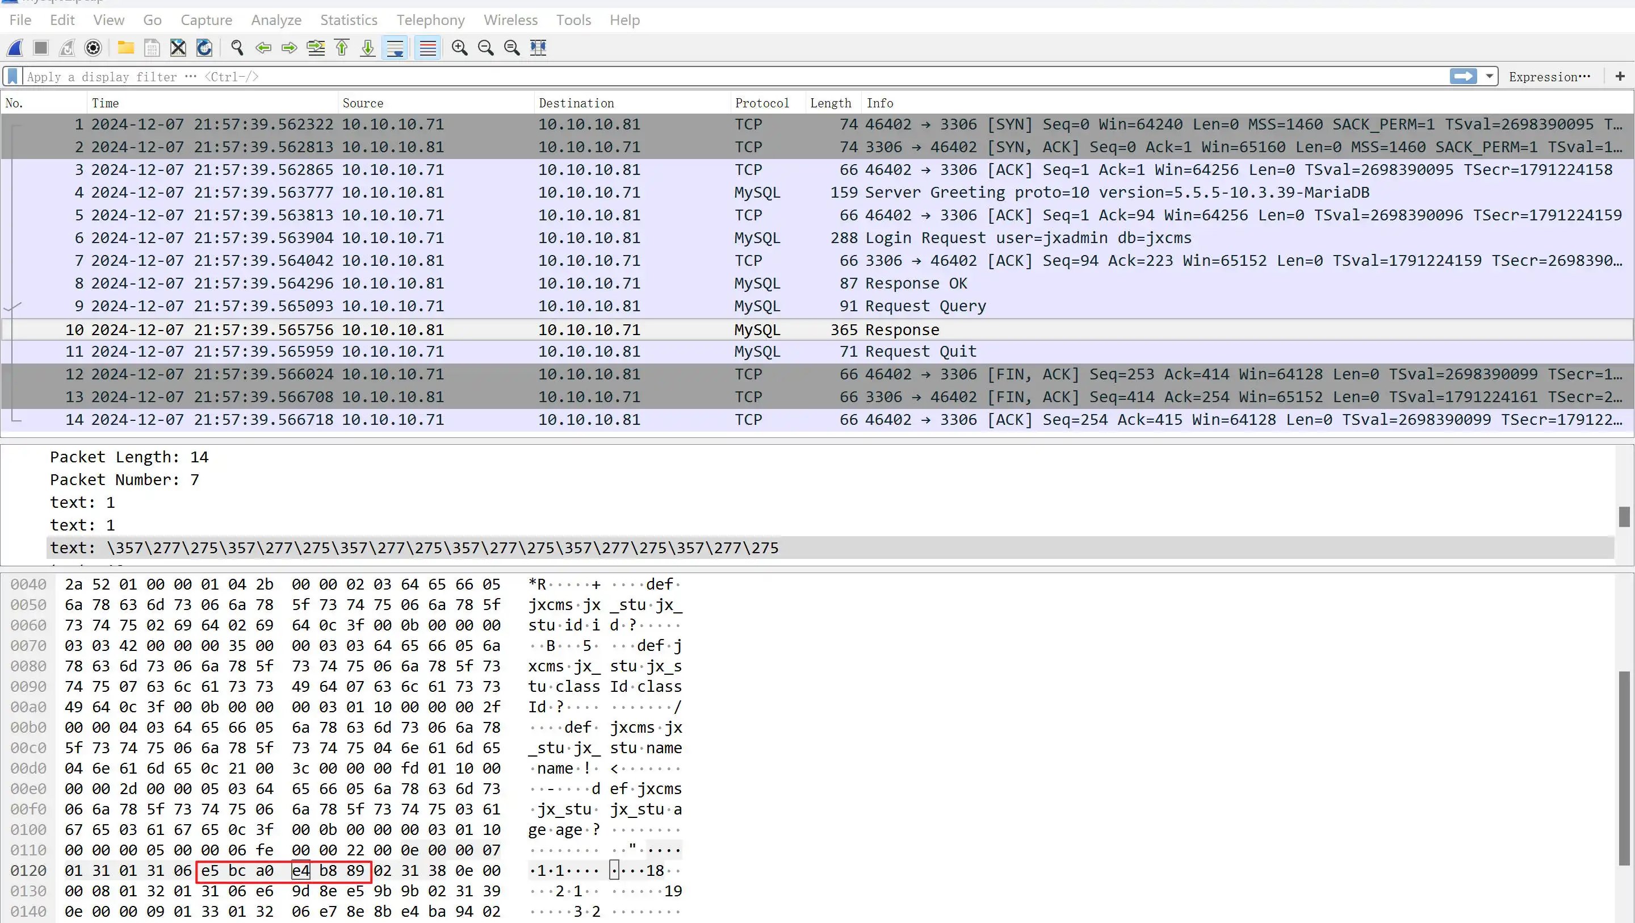Click the open capture file folder icon
This screenshot has height=923, width=1635.
click(125, 48)
